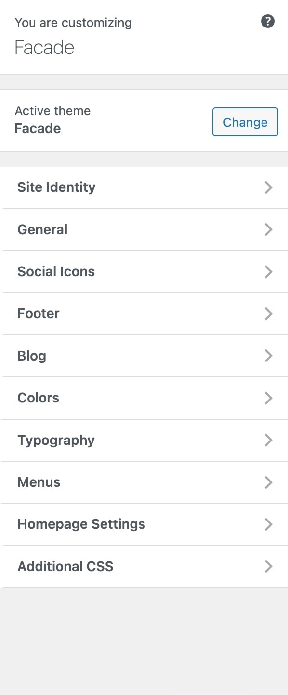This screenshot has width=288, height=695.
Task: Open the General settings section
Action: pyautogui.click(x=144, y=230)
